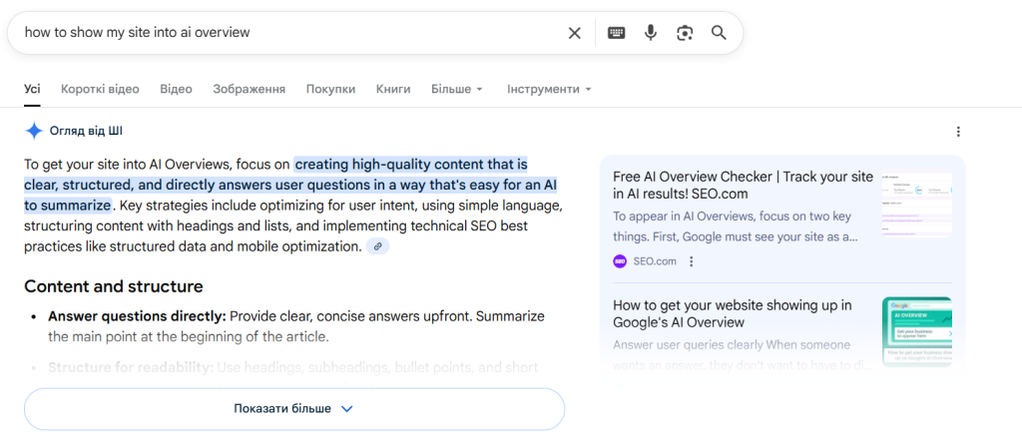The image size is (1022, 444).
Task: Clear the search query with the X icon
Action: tap(575, 33)
